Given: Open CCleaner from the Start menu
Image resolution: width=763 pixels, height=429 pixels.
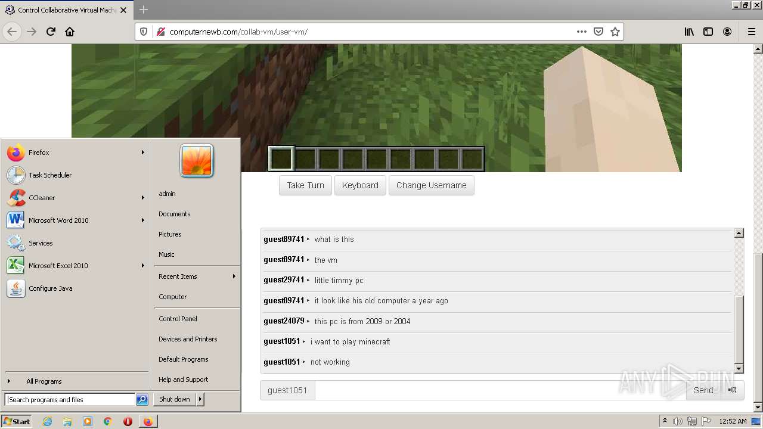Looking at the screenshot, I should click(75, 198).
